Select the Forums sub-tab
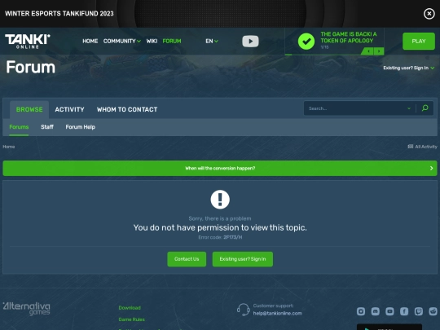This screenshot has width=440, height=330. (x=19, y=127)
